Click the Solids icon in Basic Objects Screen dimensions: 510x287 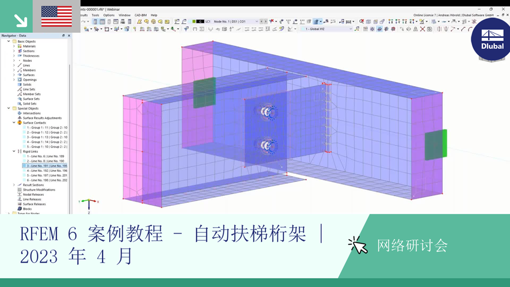pos(18,84)
